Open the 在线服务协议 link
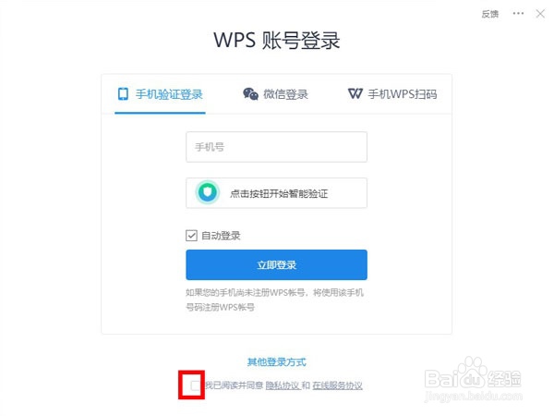554x416 pixels. point(337,385)
